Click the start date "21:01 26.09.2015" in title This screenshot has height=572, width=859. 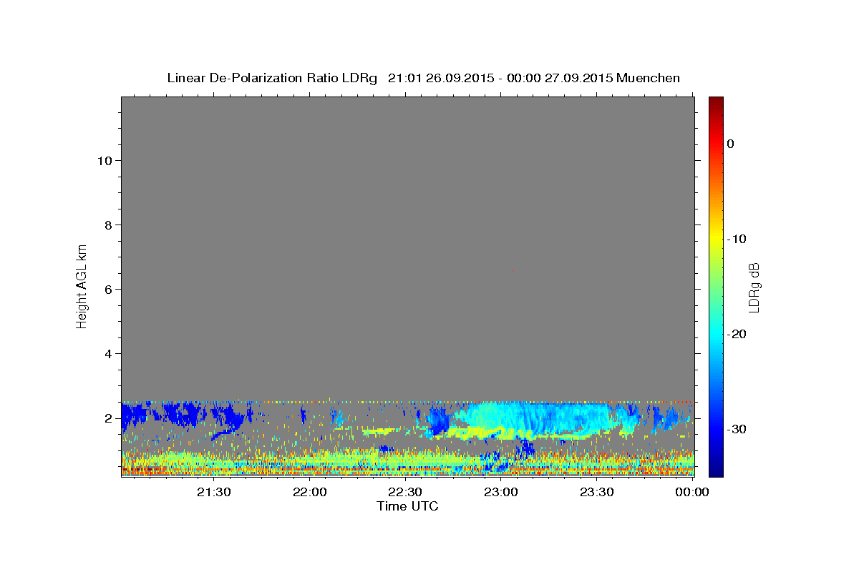[x=441, y=78]
